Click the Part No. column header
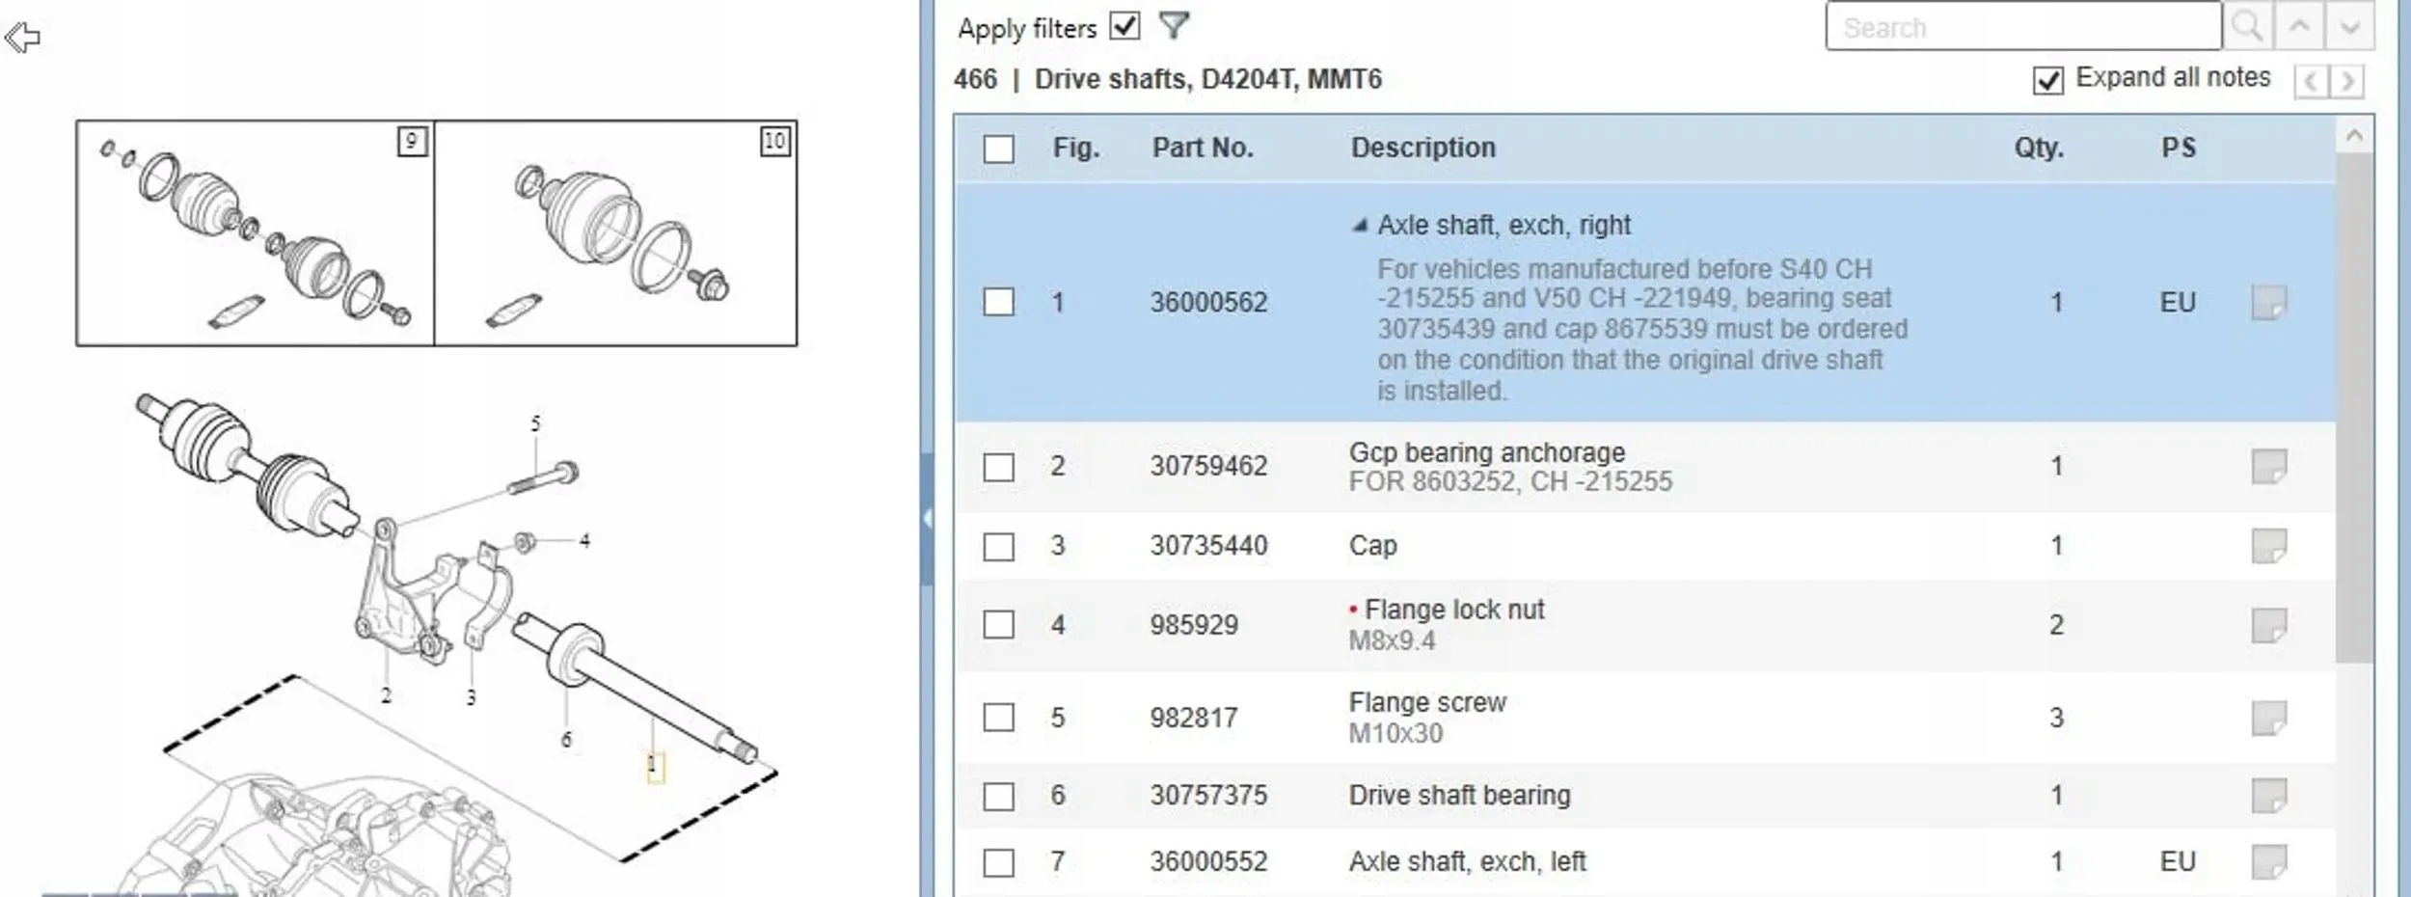This screenshot has width=2411, height=897. [x=1203, y=148]
